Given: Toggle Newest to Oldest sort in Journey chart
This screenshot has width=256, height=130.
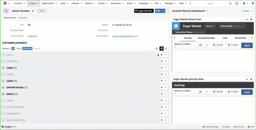Looking at the screenshot, I should 182,92.
